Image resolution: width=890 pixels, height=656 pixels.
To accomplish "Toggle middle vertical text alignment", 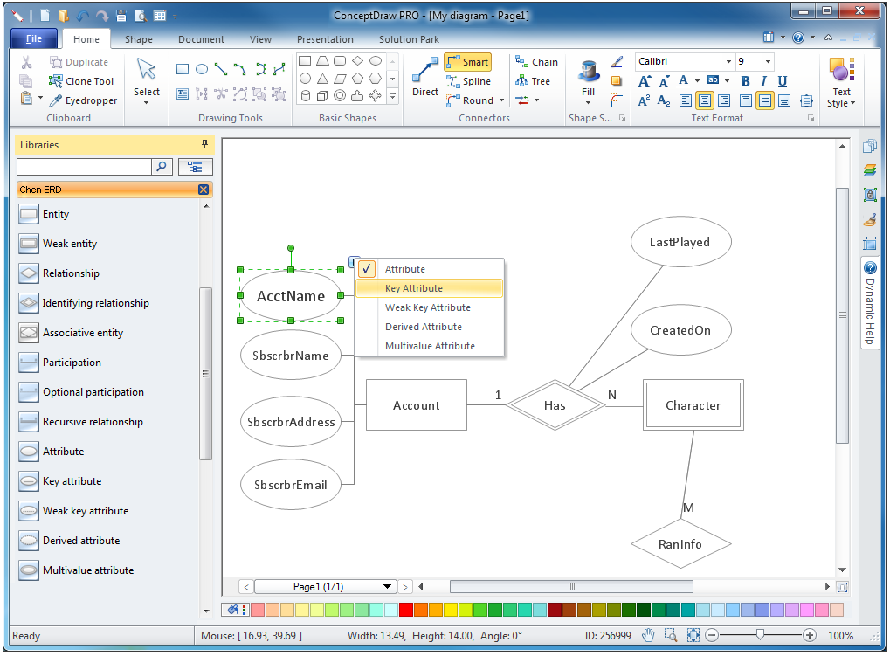I will 765,101.
